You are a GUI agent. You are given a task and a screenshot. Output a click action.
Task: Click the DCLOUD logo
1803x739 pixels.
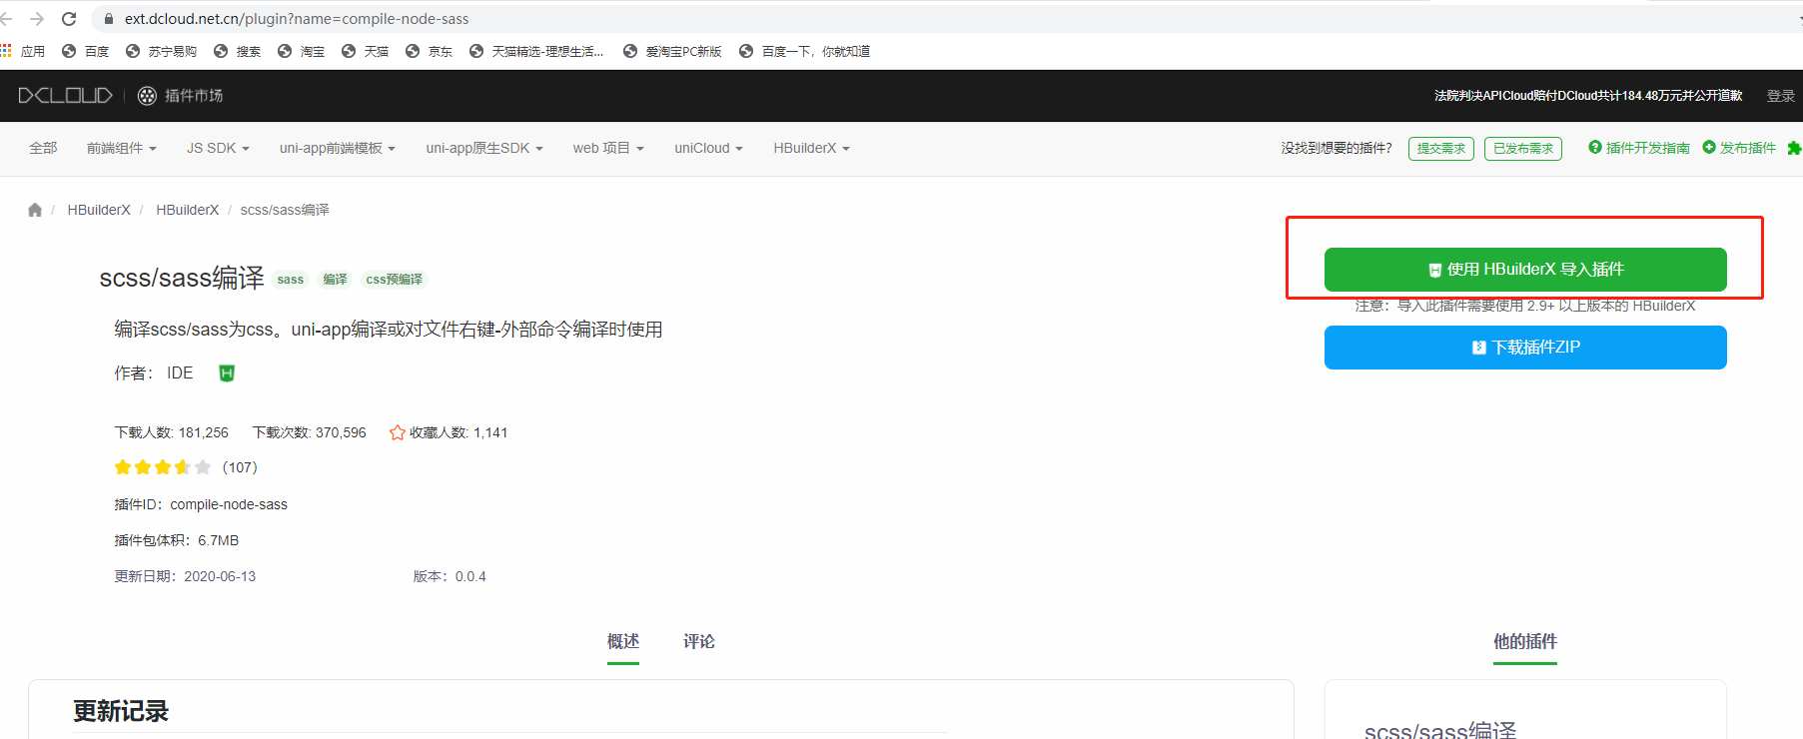click(x=66, y=95)
